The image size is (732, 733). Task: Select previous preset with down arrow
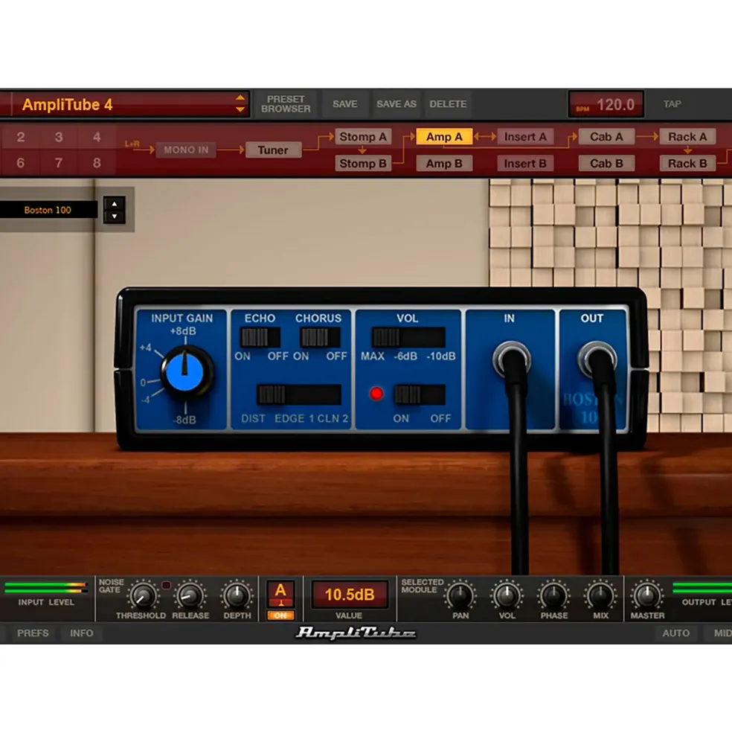point(240,110)
